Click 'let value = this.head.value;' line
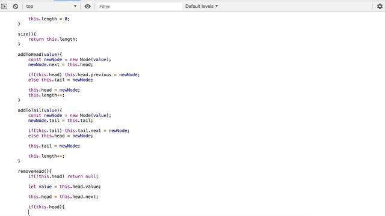 pos(64,187)
